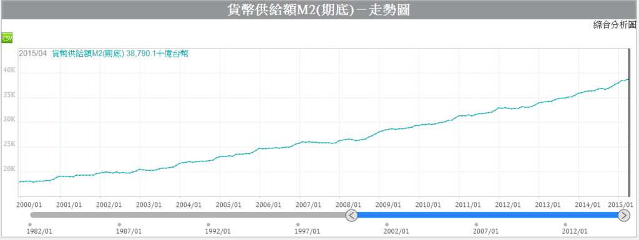Click the 30K y-axis label
The height and width of the screenshot is (240, 639).
(x=9, y=120)
